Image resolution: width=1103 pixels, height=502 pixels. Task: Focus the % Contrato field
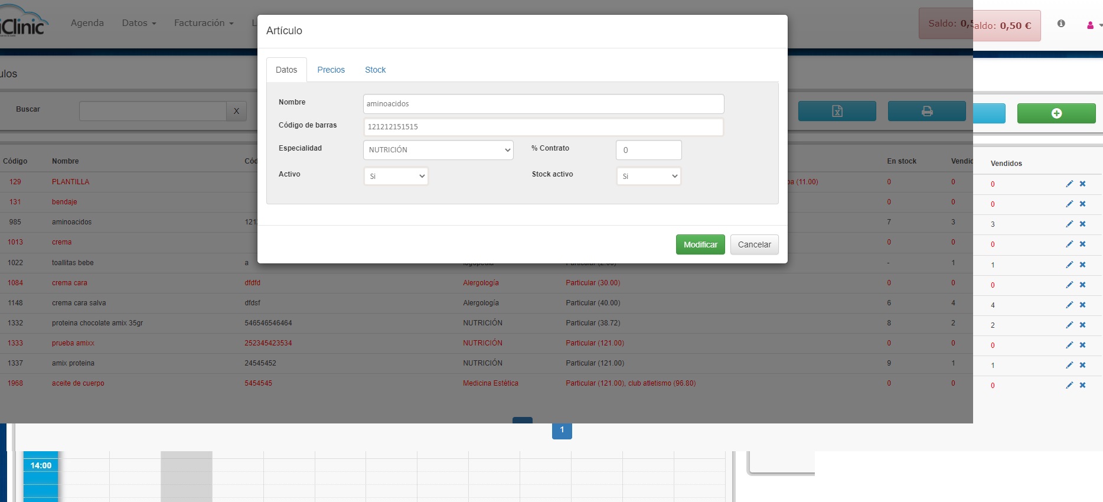point(649,150)
